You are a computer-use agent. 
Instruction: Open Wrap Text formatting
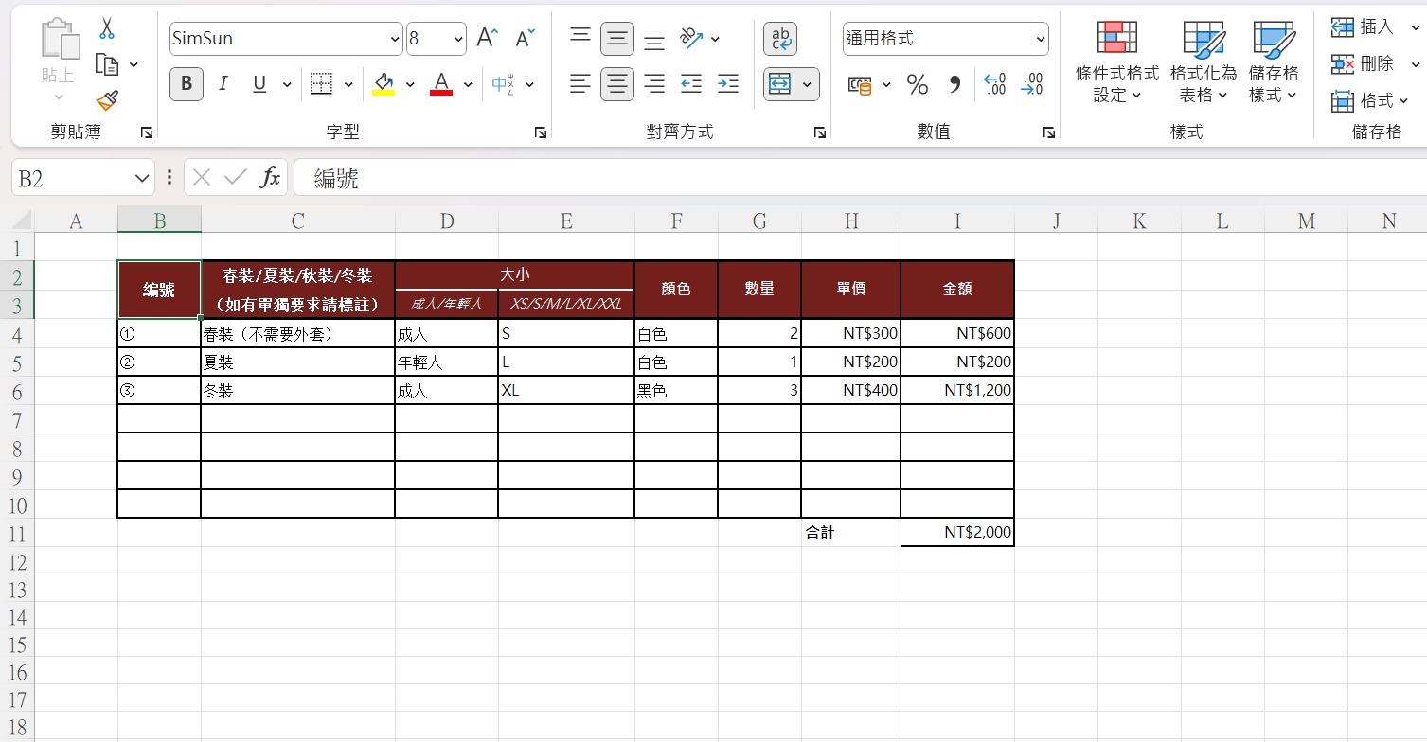point(779,39)
